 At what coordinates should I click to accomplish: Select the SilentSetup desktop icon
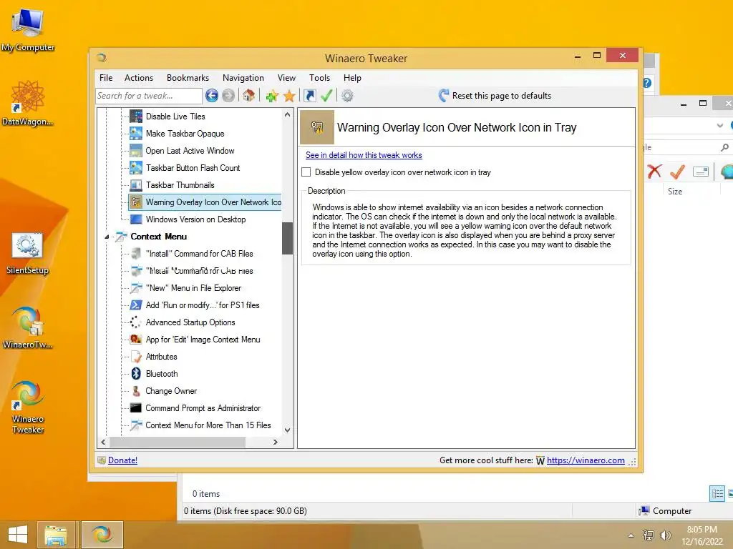click(x=28, y=253)
